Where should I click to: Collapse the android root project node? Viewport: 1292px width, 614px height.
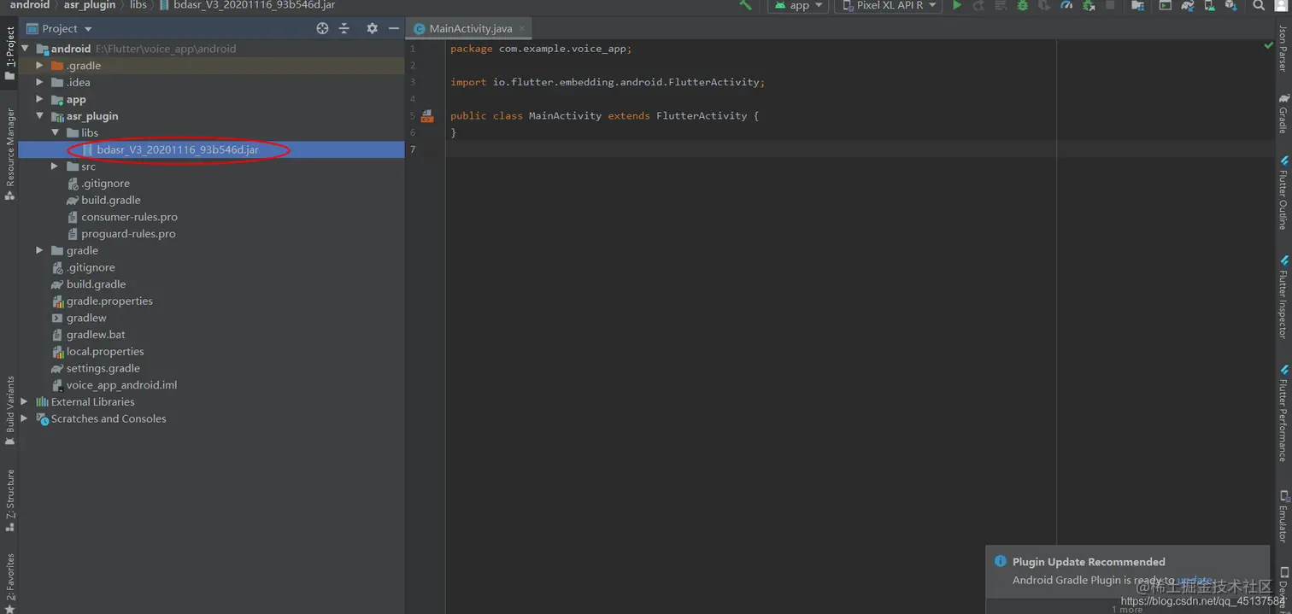tap(25, 49)
